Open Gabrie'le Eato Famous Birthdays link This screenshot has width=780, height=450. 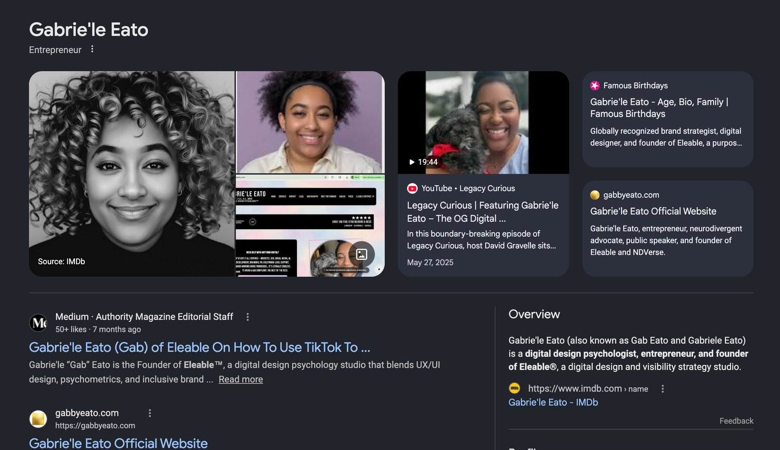point(659,108)
